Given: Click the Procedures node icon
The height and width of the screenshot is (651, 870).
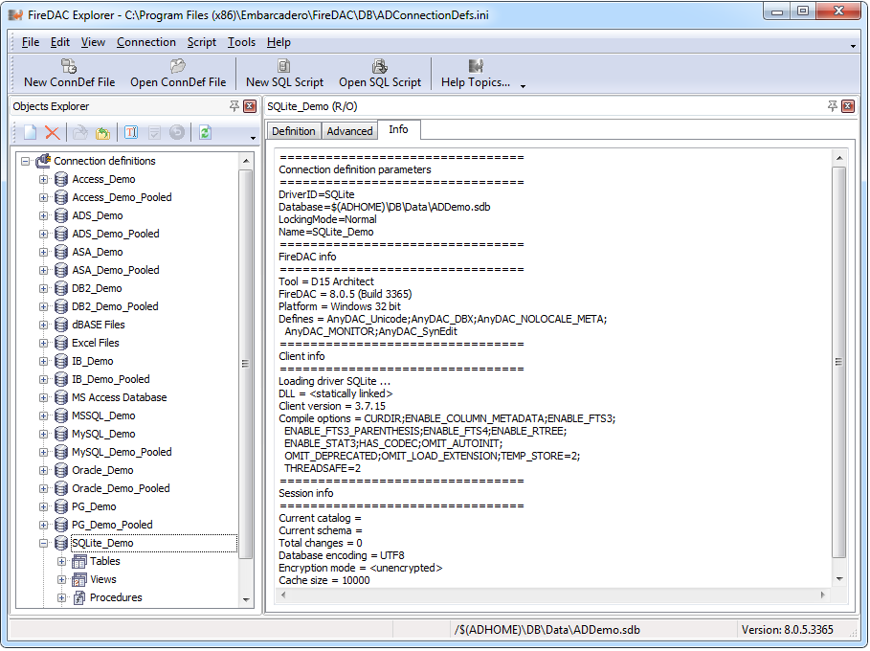Looking at the screenshot, I should [x=79, y=597].
